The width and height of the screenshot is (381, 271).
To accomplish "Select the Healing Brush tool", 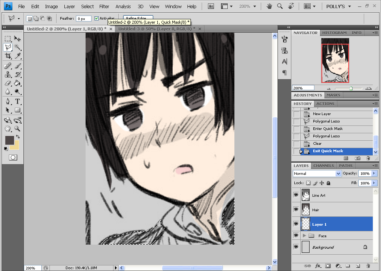I will tap(8, 66).
